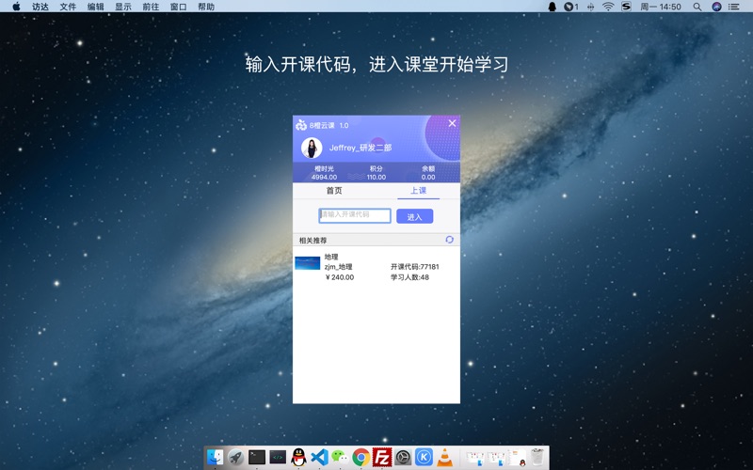
Task: Open the 显示 menu
Action: [123, 7]
